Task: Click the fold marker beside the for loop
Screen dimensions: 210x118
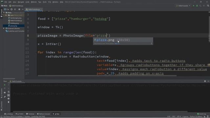Action: pyautogui.click(x=36, y=52)
